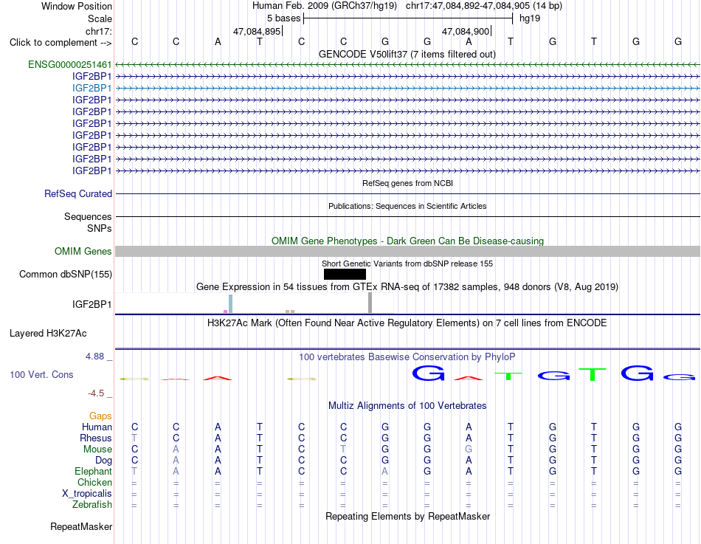This screenshot has width=701, height=544.
Task: Open Short Genetic Variants from dbSNP title
Action: [407, 264]
